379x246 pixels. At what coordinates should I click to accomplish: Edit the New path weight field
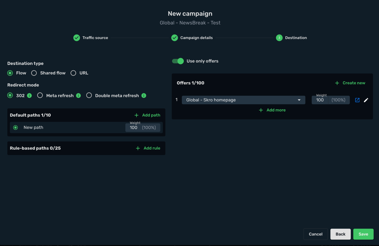[143, 128]
